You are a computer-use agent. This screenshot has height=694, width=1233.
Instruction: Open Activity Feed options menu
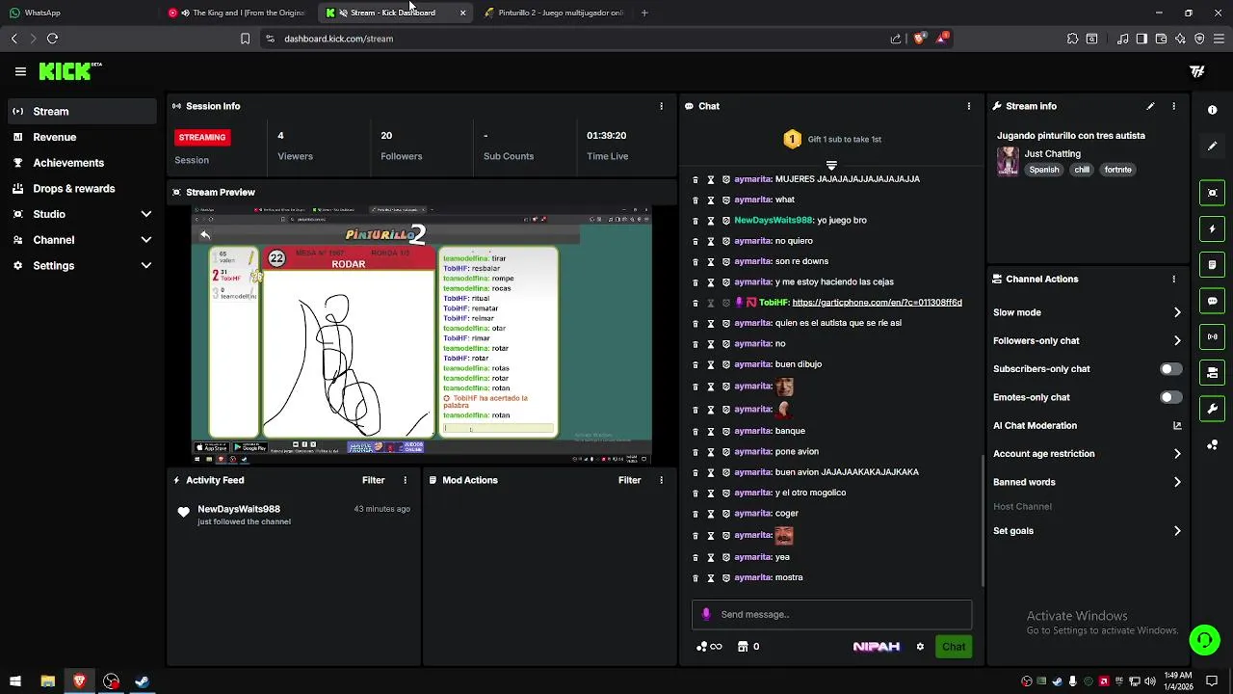click(x=405, y=480)
